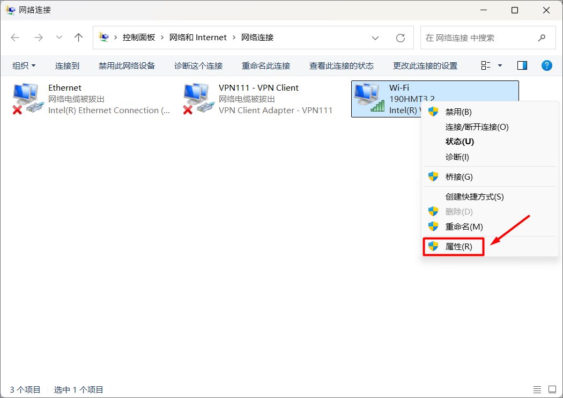This screenshot has height=398, width=563.
Task: Click 更改此连接的设置 in the toolbar
Action: click(425, 66)
